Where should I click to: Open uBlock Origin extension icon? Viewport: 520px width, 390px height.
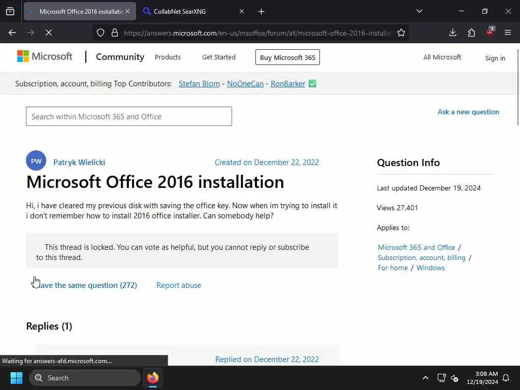(490, 32)
